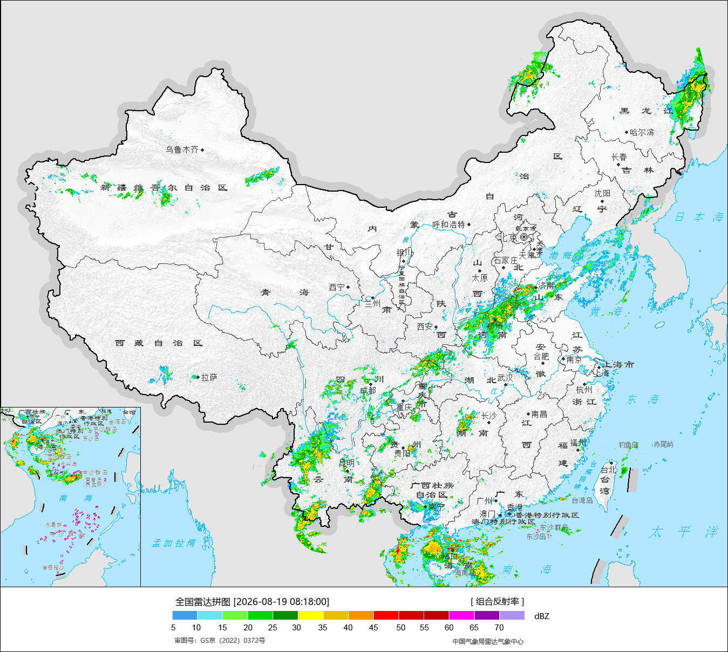Click the 中国气象局雷达气象中心 credit text
This screenshot has width=728, height=652.
(488, 641)
